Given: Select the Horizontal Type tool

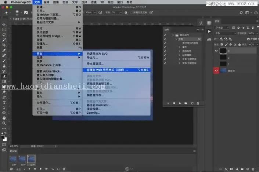Looking at the screenshot, I should [x=4, y=102].
